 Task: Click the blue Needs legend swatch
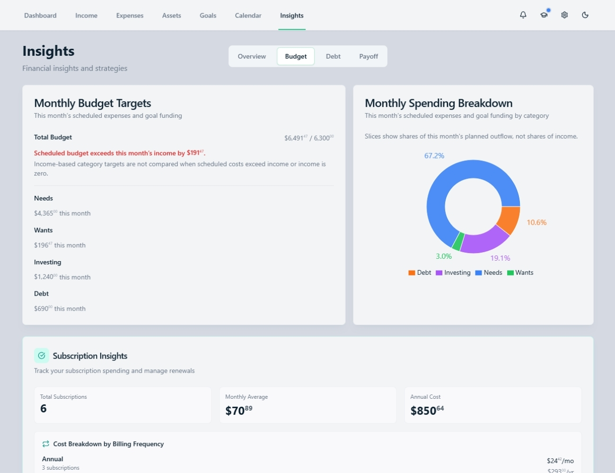click(x=478, y=273)
